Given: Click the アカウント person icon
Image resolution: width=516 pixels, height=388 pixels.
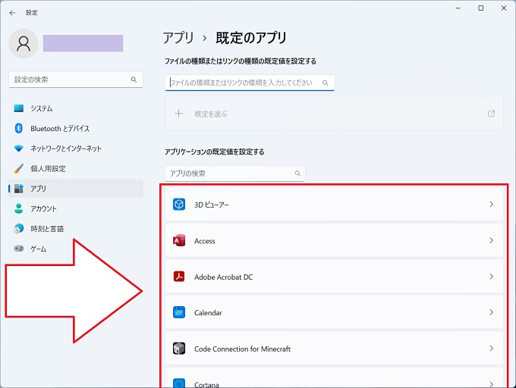Looking at the screenshot, I should pos(19,208).
